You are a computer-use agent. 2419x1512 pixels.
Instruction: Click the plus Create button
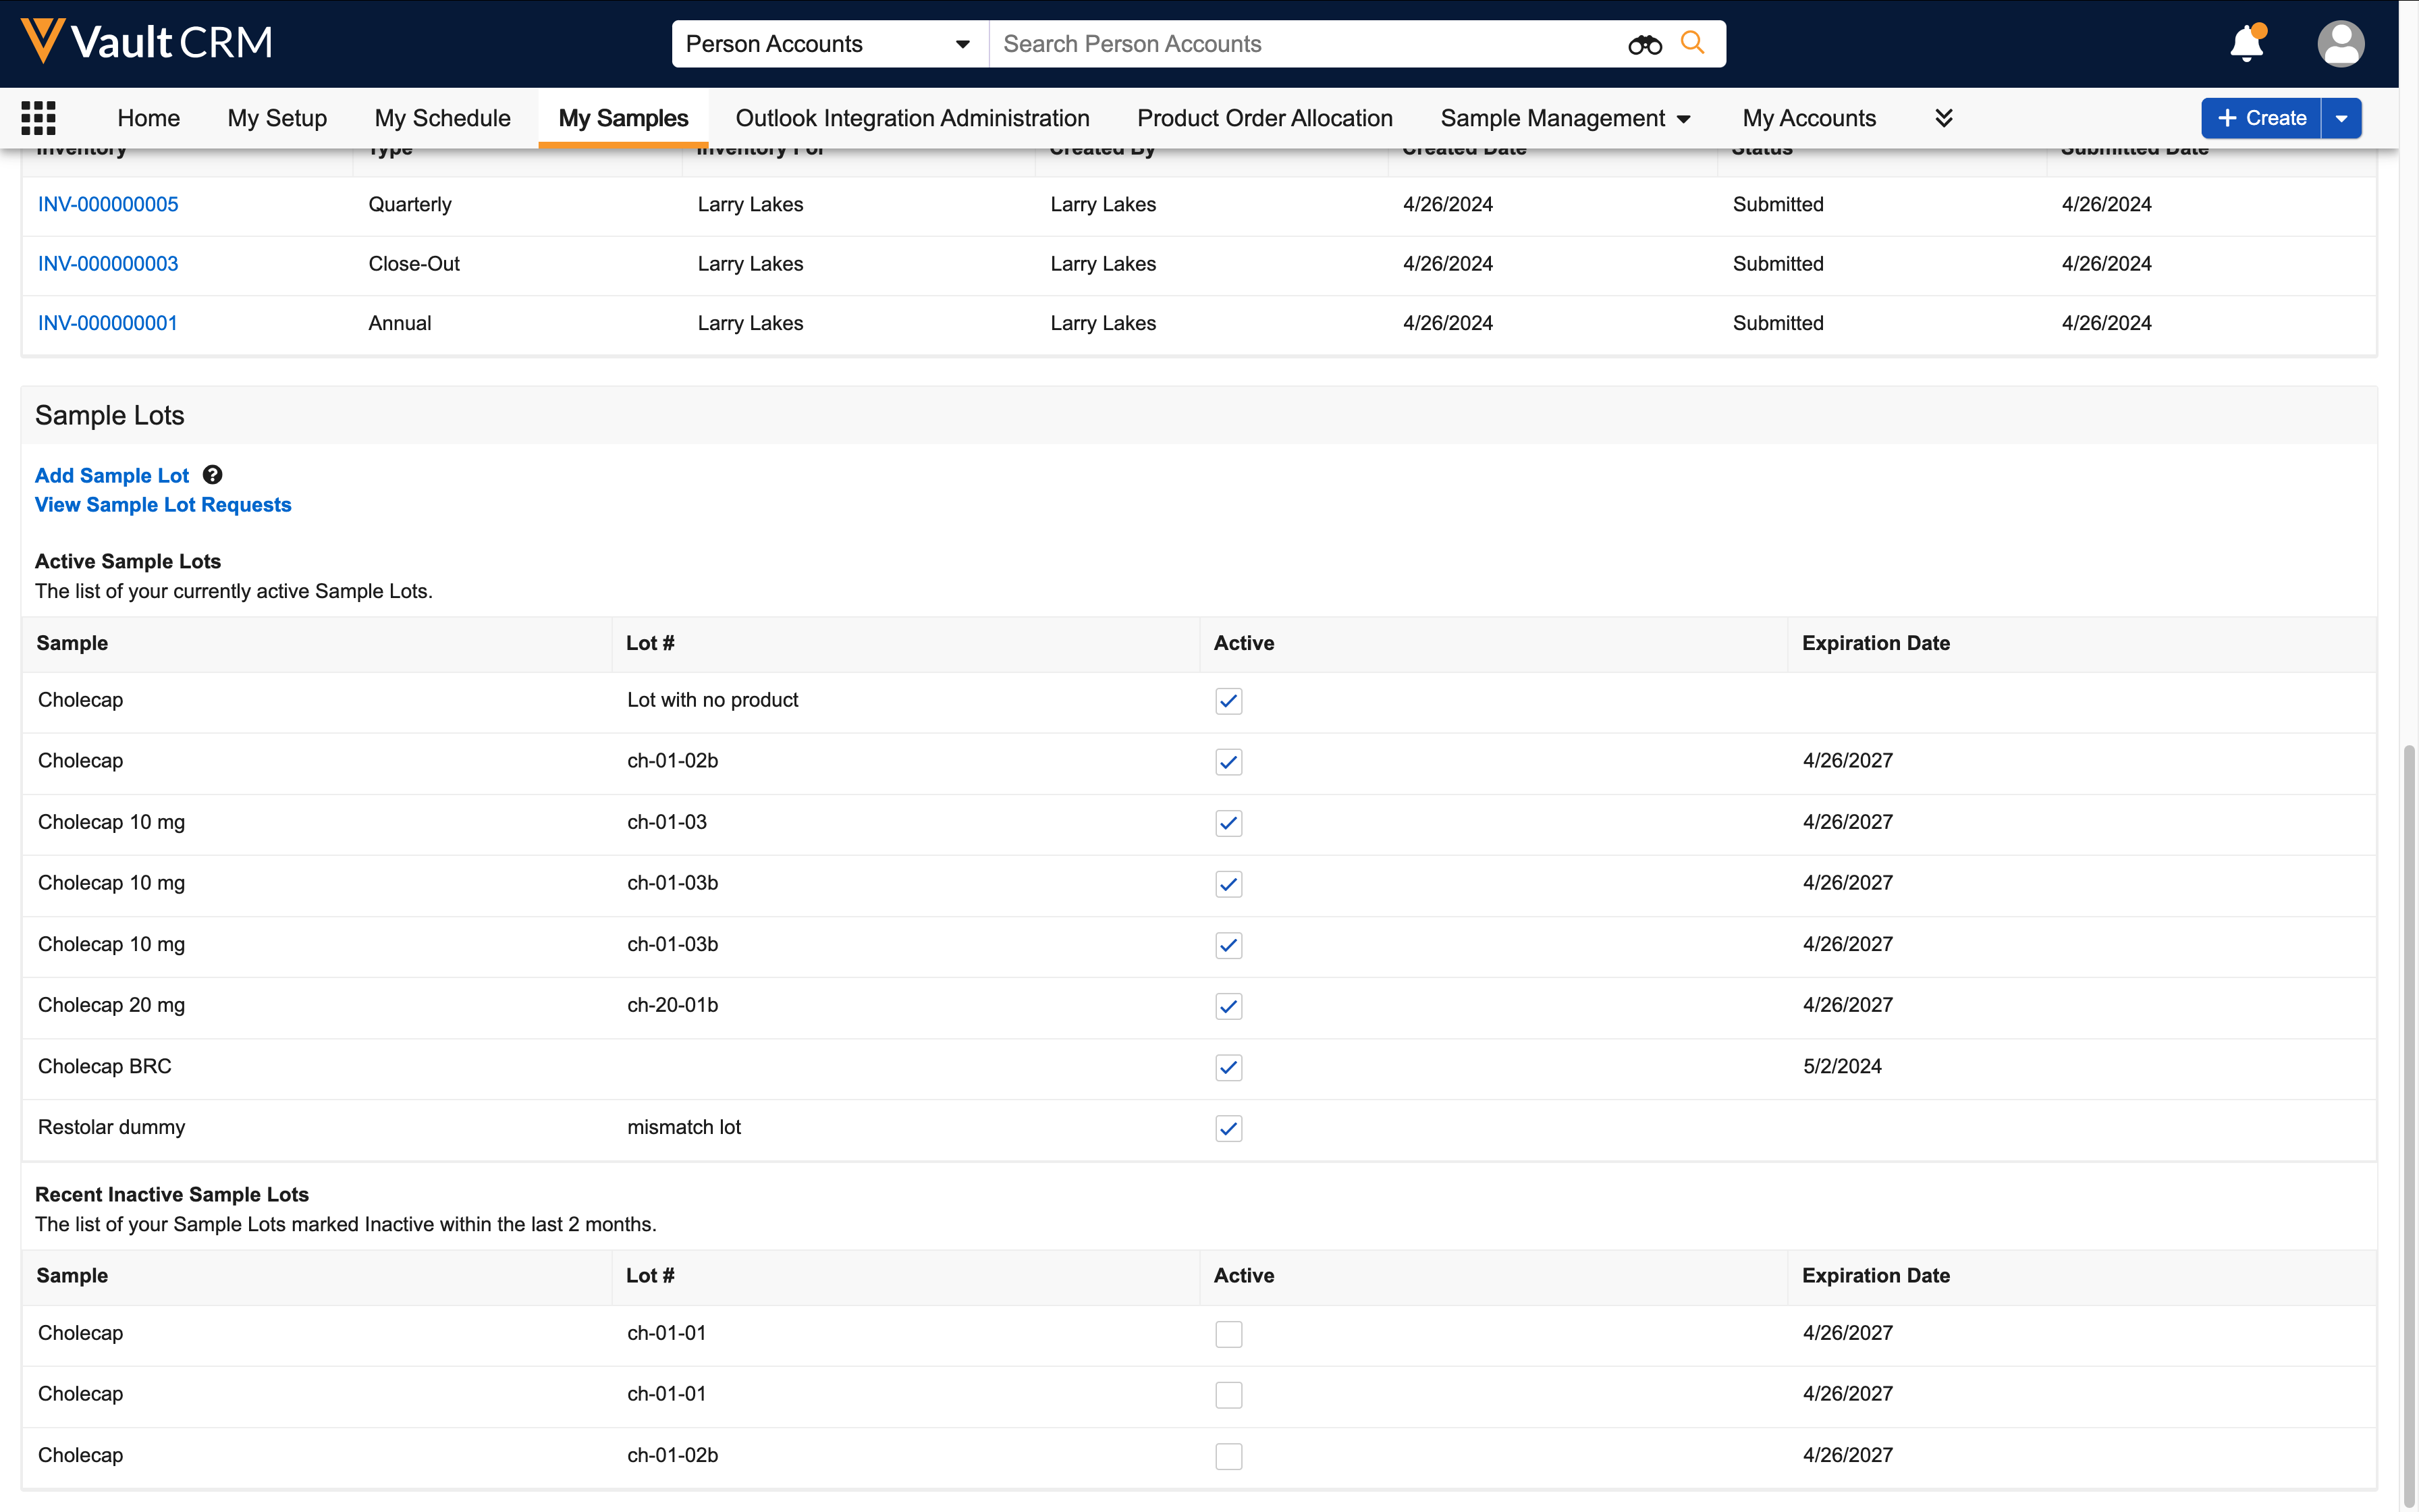[x=2261, y=118]
